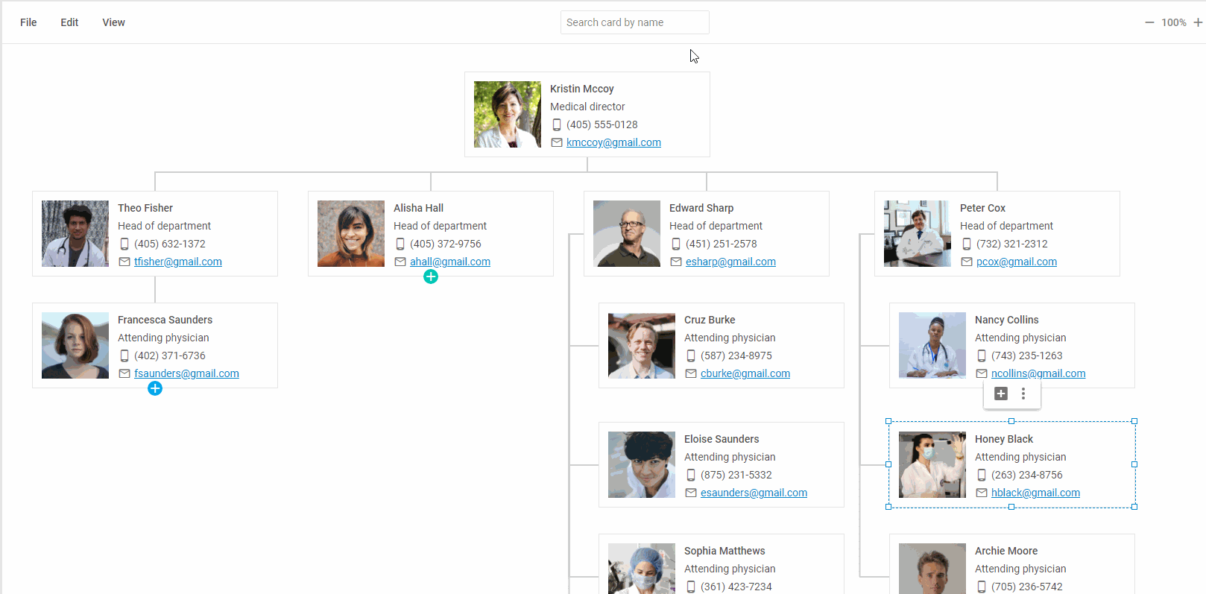Open tfisher@gmail.com email link
1206x594 pixels.
pos(178,262)
